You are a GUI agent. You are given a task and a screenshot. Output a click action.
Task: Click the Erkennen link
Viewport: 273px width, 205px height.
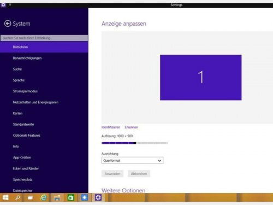coord(131,127)
